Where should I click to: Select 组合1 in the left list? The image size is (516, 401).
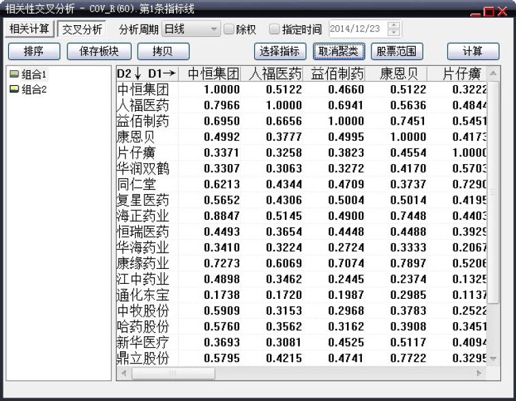click(34, 74)
